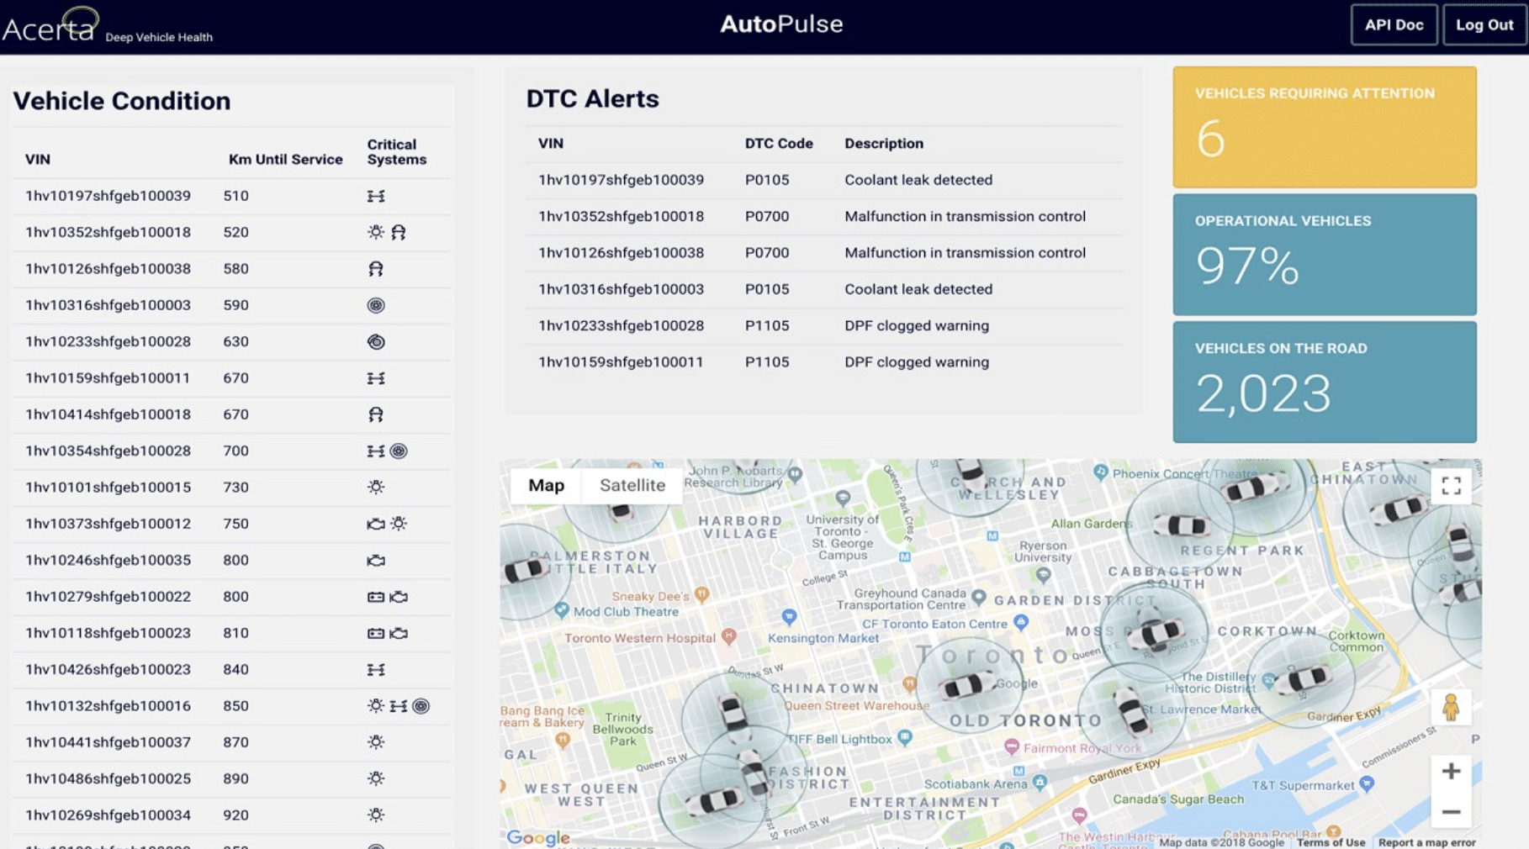
Task: Select the brake disc icon for VIN 1hv10316shfgeb100003
Action: click(x=375, y=304)
